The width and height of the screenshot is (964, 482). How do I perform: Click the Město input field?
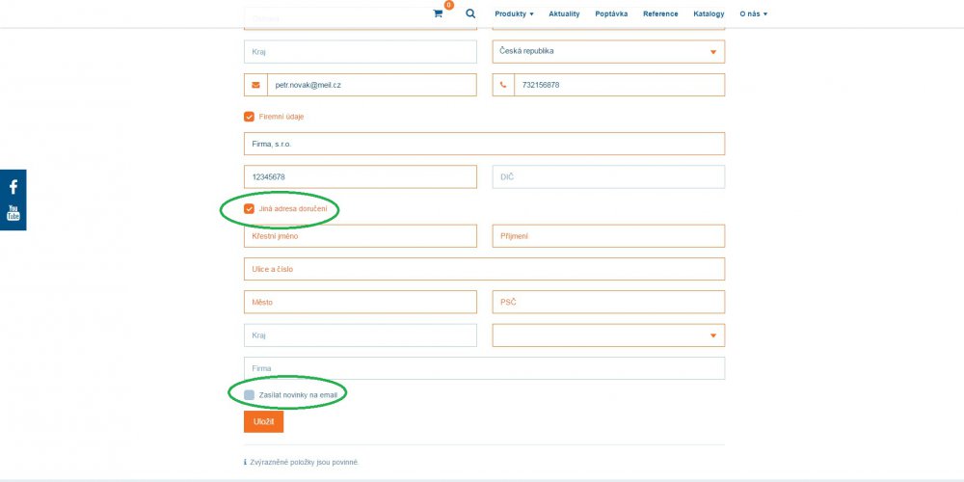click(361, 303)
